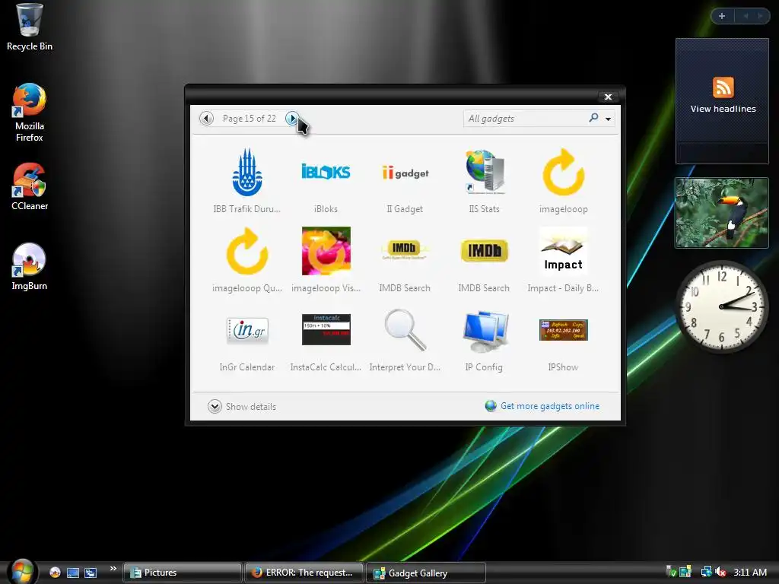The height and width of the screenshot is (584, 779).
Task: Click the taskbar clock showing 3:11 AM
Action: click(750, 572)
